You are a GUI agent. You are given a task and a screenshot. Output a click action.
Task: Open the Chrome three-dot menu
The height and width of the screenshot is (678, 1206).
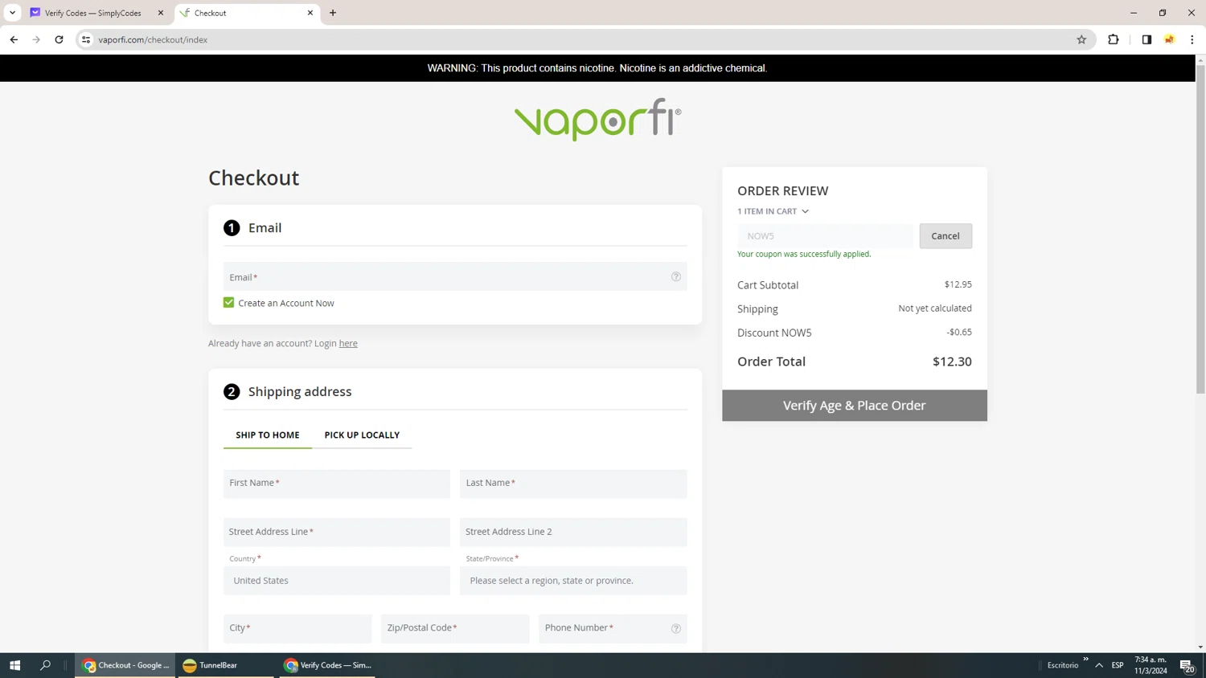click(x=1192, y=39)
